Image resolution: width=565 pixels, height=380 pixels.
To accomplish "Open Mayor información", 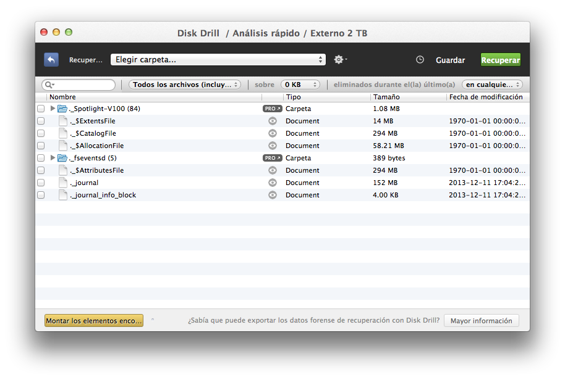I will pos(482,321).
